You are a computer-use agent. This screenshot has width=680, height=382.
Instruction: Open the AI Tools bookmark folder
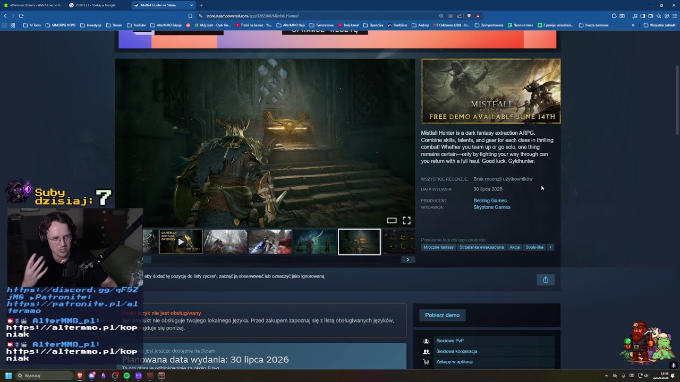pyautogui.click(x=32, y=25)
